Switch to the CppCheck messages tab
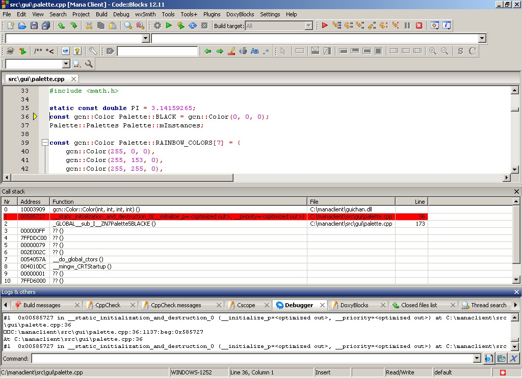Image resolution: width=522 pixels, height=379 pixels. click(176, 305)
